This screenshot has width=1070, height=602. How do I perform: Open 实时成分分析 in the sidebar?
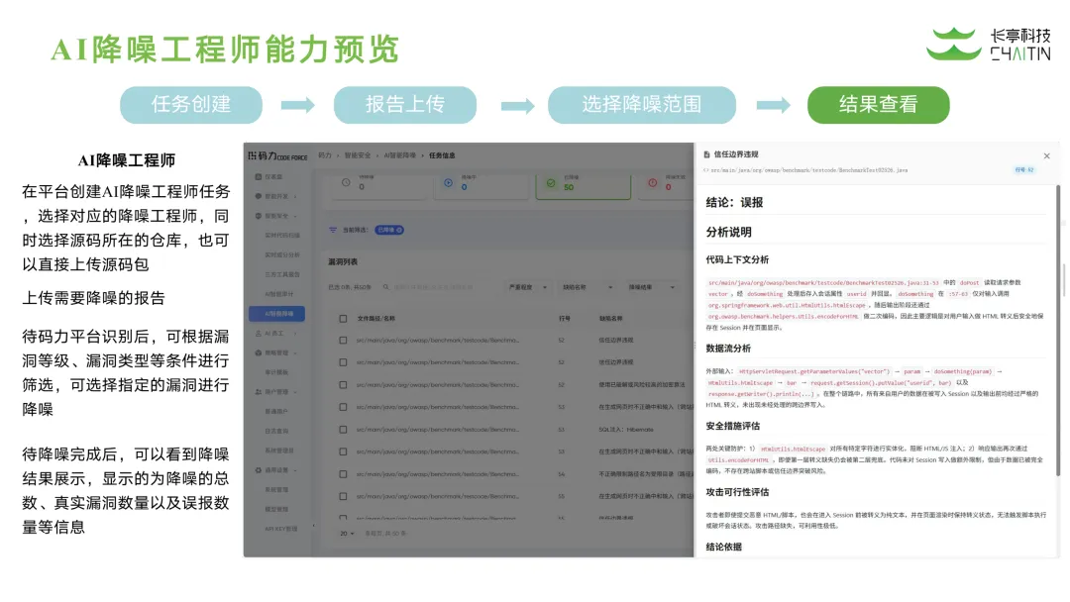coord(281,255)
